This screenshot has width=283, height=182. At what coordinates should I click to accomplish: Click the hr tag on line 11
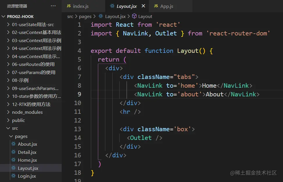[x=127, y=112]
